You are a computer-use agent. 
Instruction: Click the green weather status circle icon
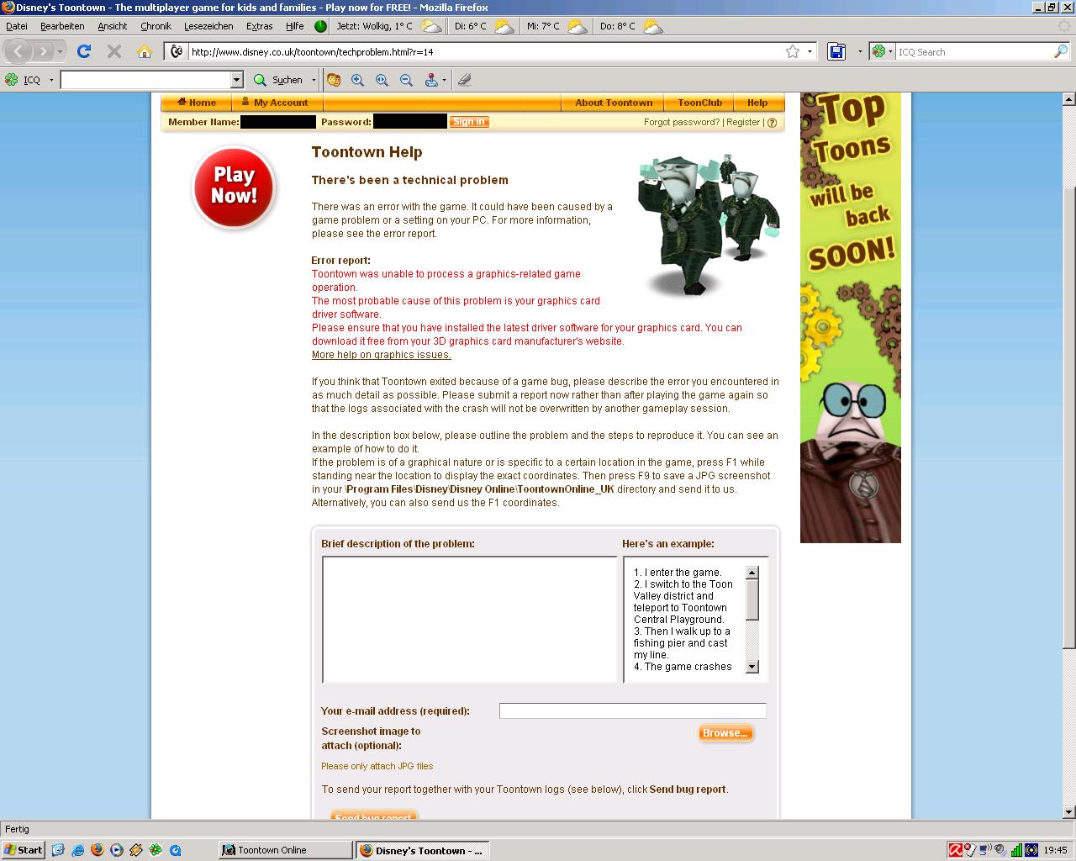click(320, 26)
